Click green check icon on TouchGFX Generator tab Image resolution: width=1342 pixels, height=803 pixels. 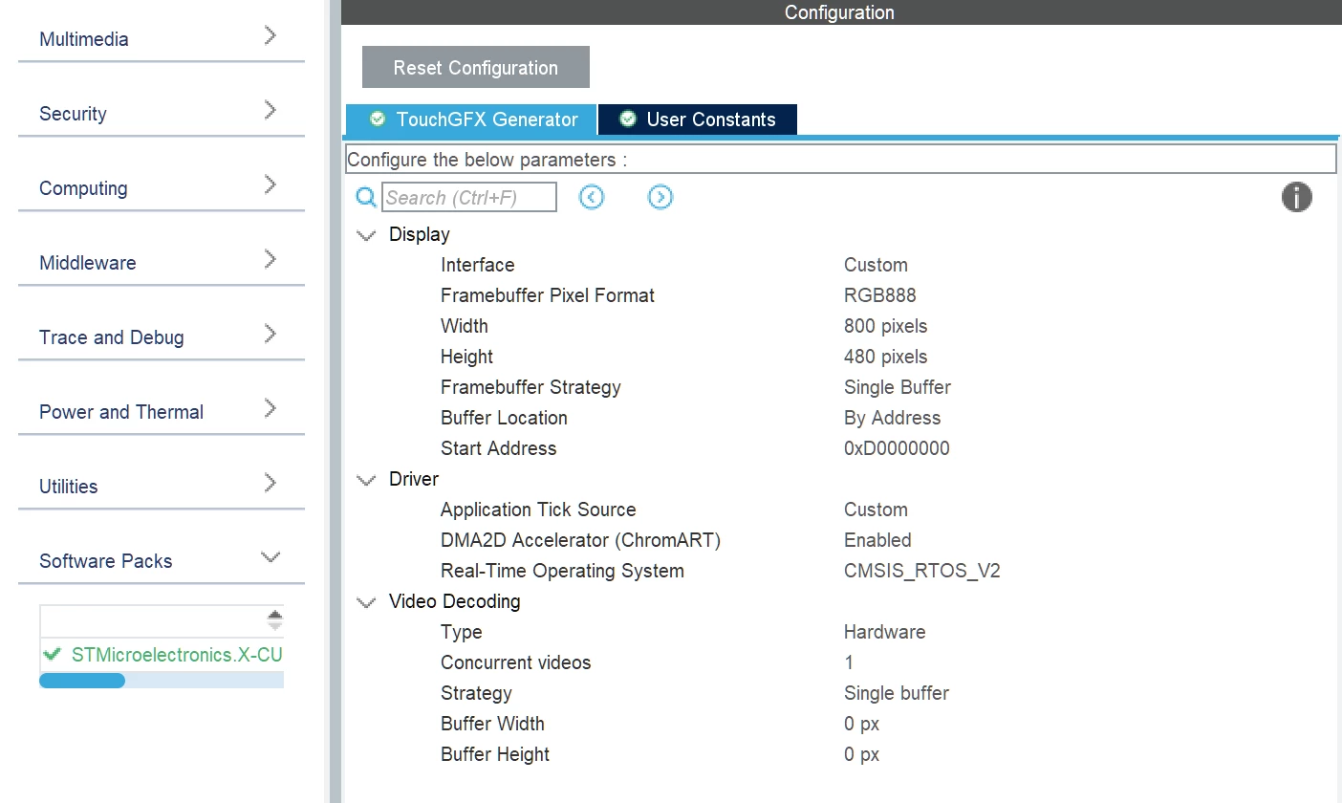[x=378, y=119]
